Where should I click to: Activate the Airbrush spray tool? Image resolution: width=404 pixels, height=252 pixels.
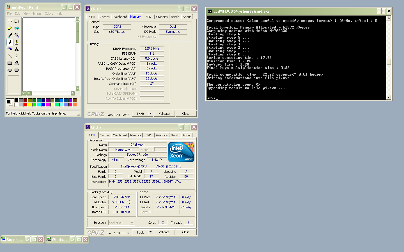click(x=10, y=49)
